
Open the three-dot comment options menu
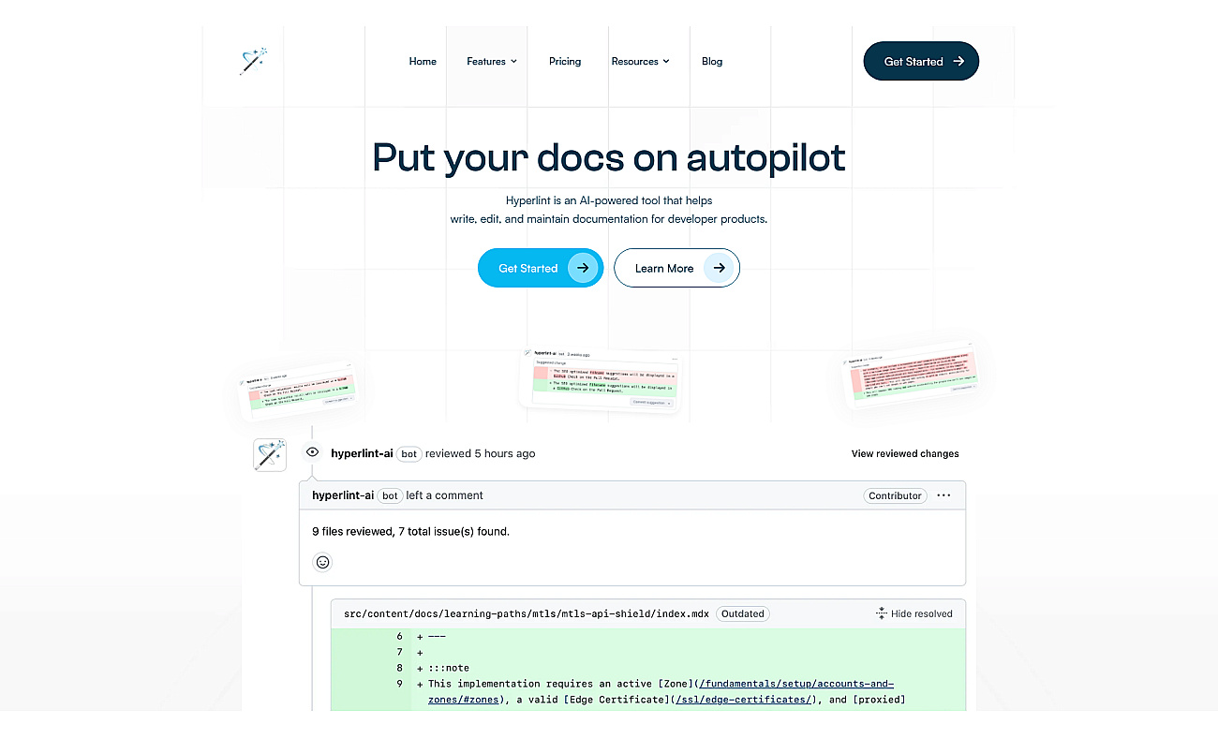click(x=943, y=495)
